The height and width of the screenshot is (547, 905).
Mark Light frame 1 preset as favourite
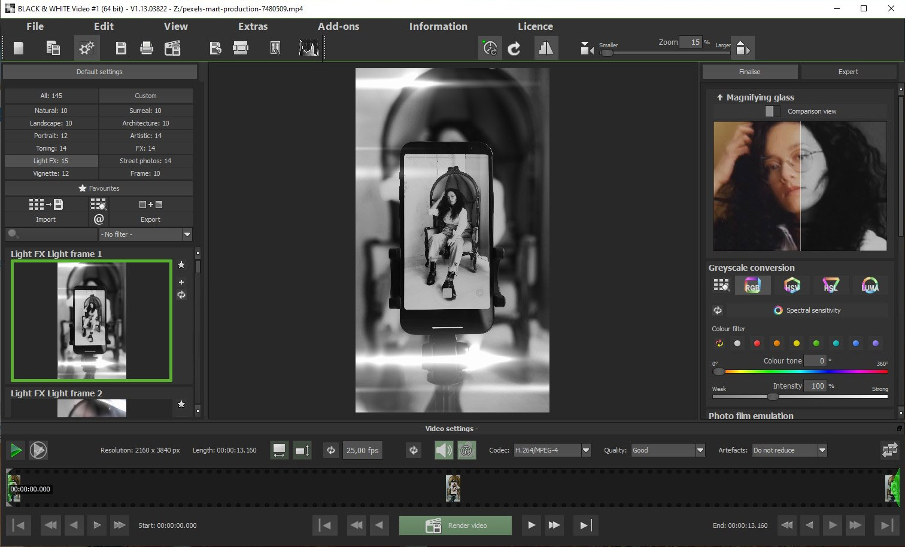tap(181, 265)
